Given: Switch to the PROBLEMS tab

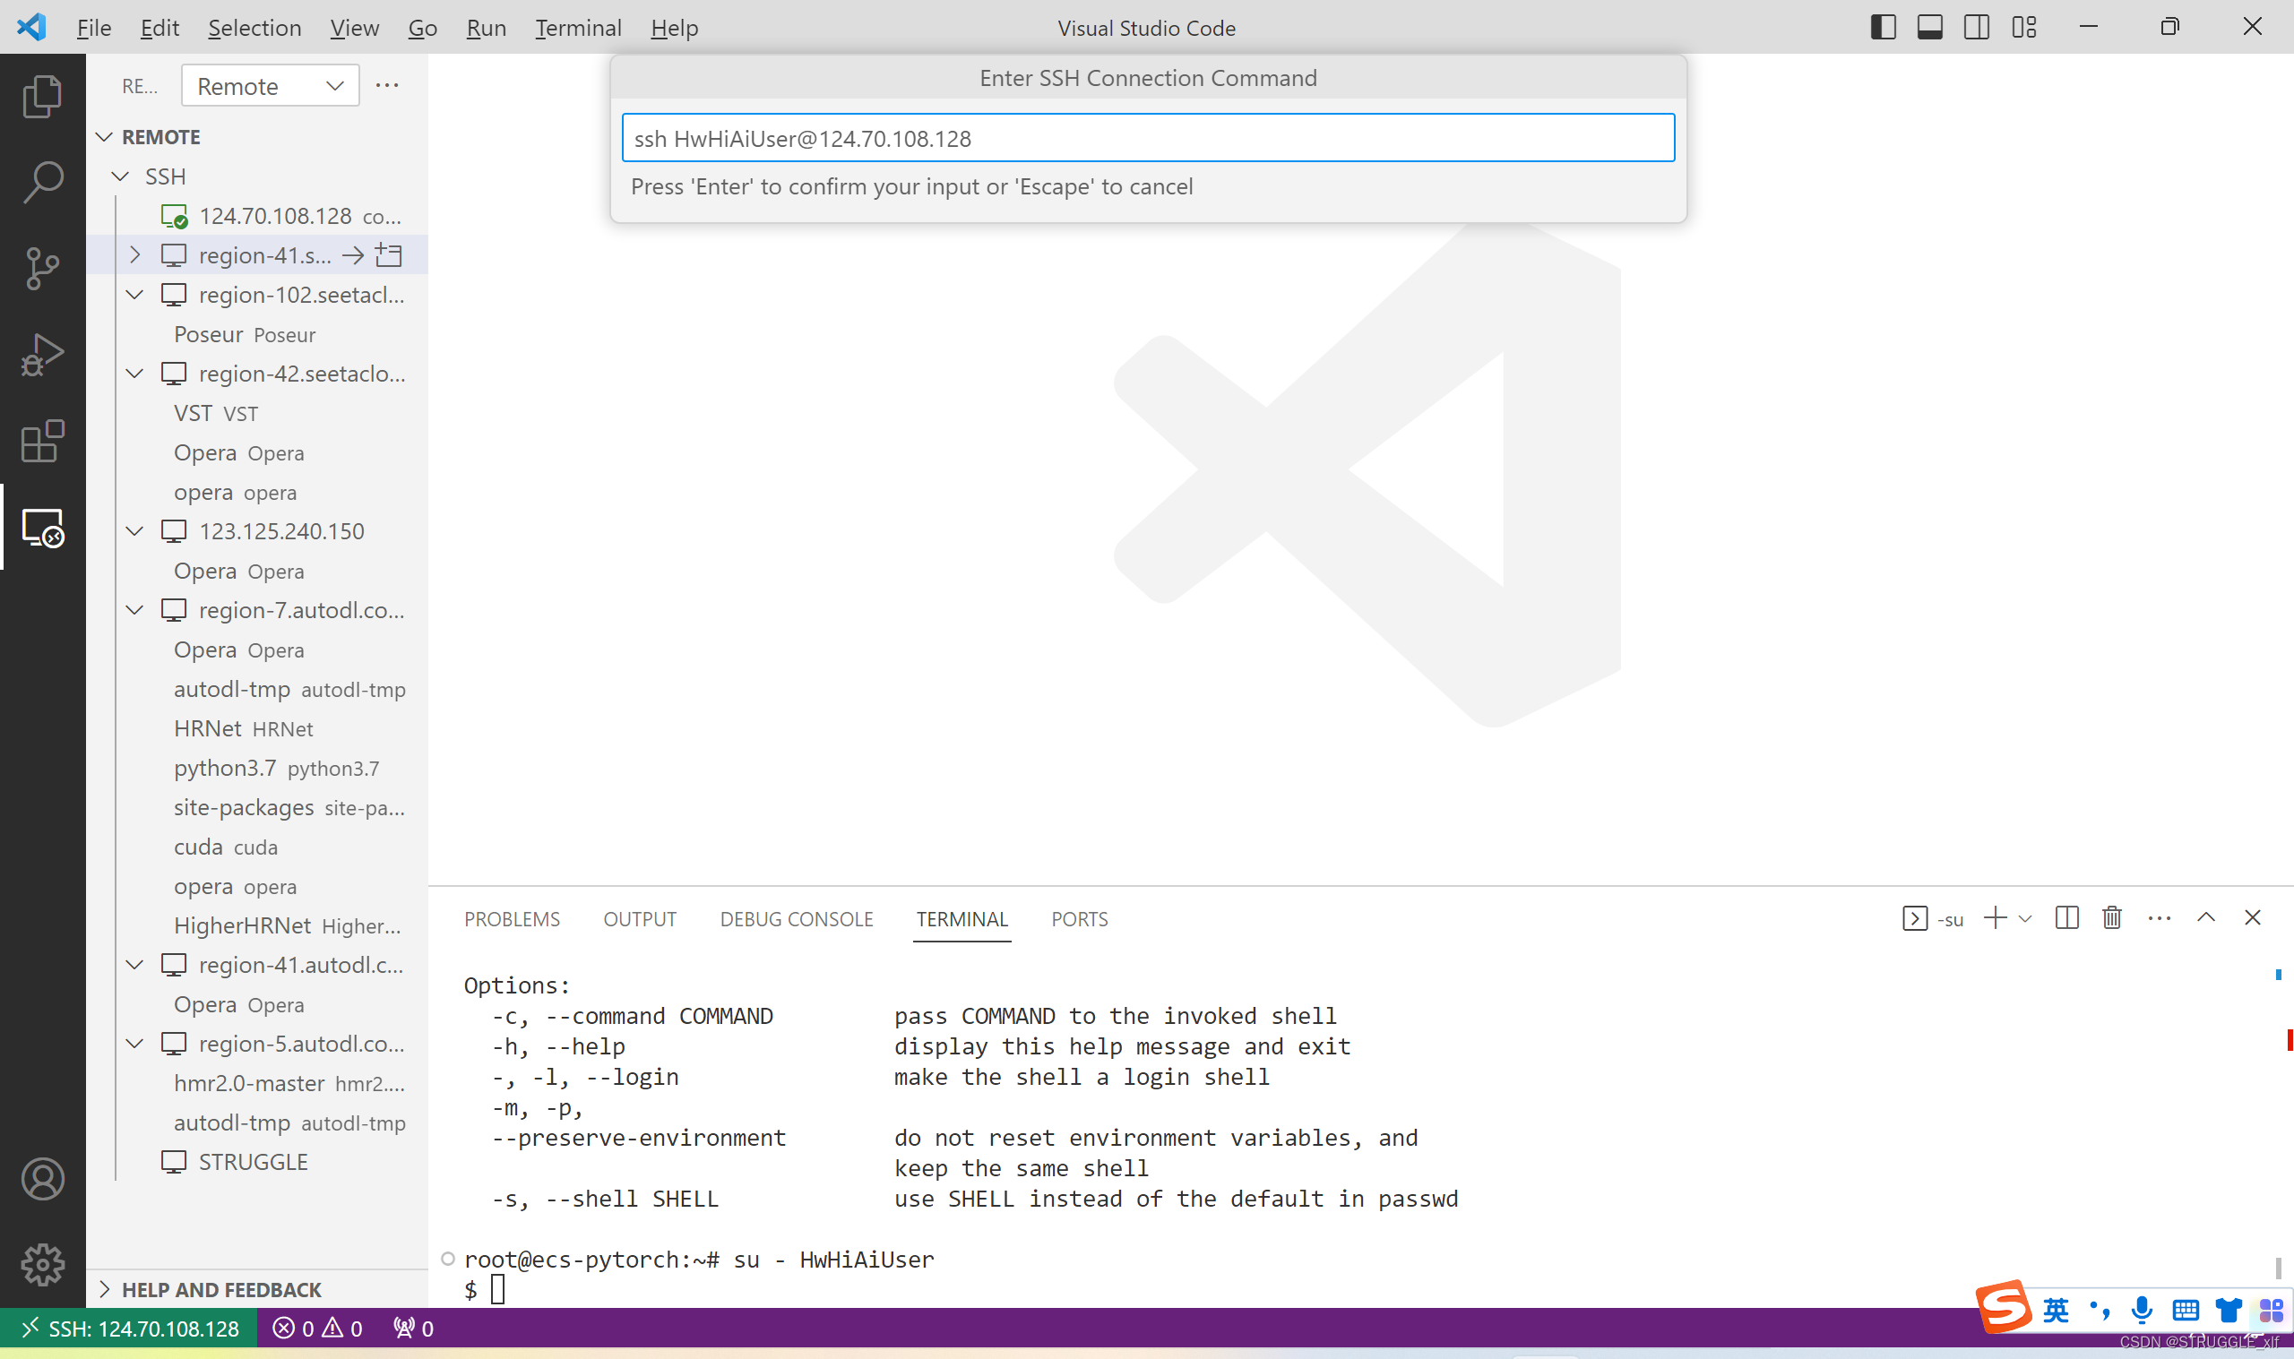Looking at the screenshot, I should pos(511,919).
